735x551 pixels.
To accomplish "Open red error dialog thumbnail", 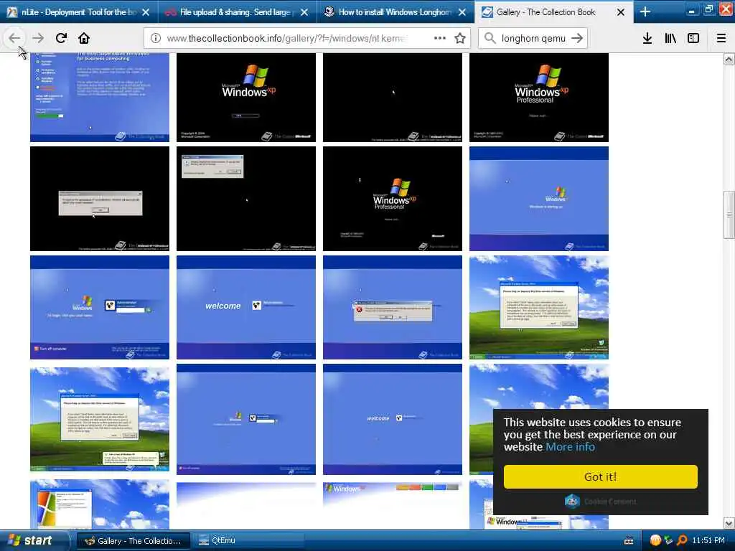I will coord(393,307).
